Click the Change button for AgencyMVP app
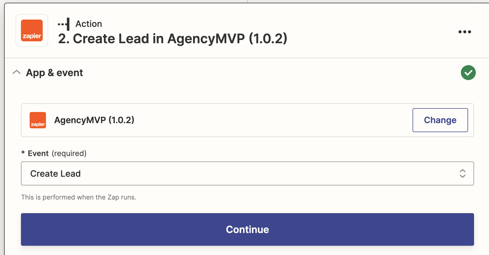 pyautogui.click(x=440, y=120)
